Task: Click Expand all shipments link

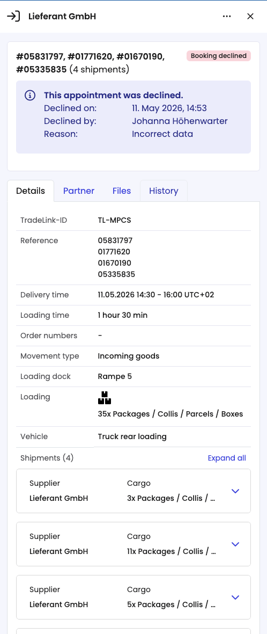Action: pos(227,458)
